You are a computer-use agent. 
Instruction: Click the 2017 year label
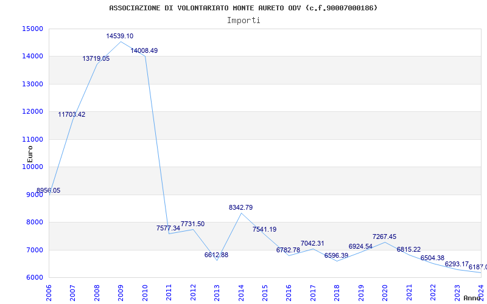click(313, 293)
